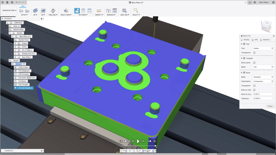Click the 2D milling toolpath icon
Screen dimensions: 276x155
pos(35,10)
